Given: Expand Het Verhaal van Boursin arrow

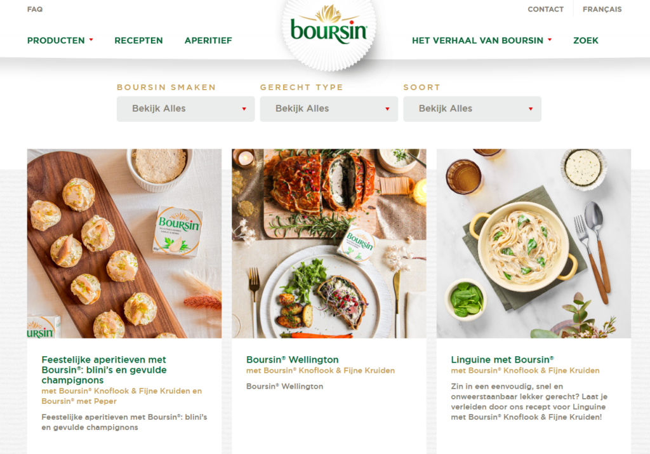Looking at the screenshot, I should [550, 40].
